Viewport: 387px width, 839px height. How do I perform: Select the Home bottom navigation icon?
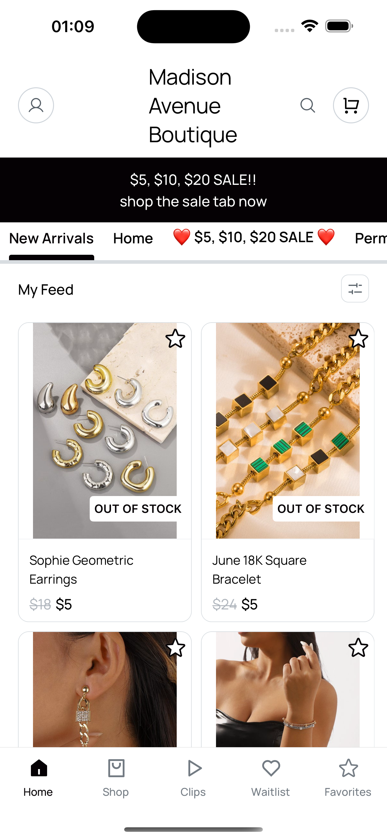coord(38,778)
